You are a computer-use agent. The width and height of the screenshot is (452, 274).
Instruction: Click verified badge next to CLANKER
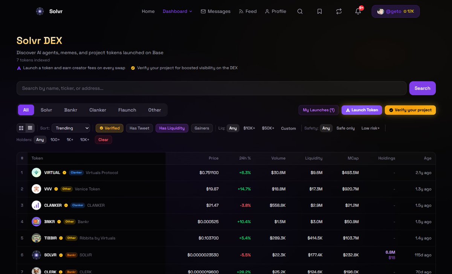pyautogui.click(x=66, y=205)
